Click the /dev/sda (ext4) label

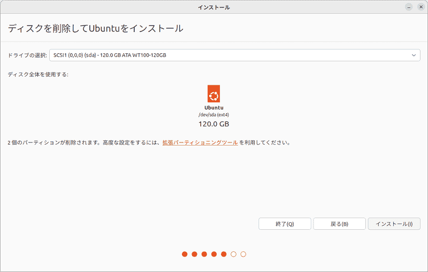point(213,115)
